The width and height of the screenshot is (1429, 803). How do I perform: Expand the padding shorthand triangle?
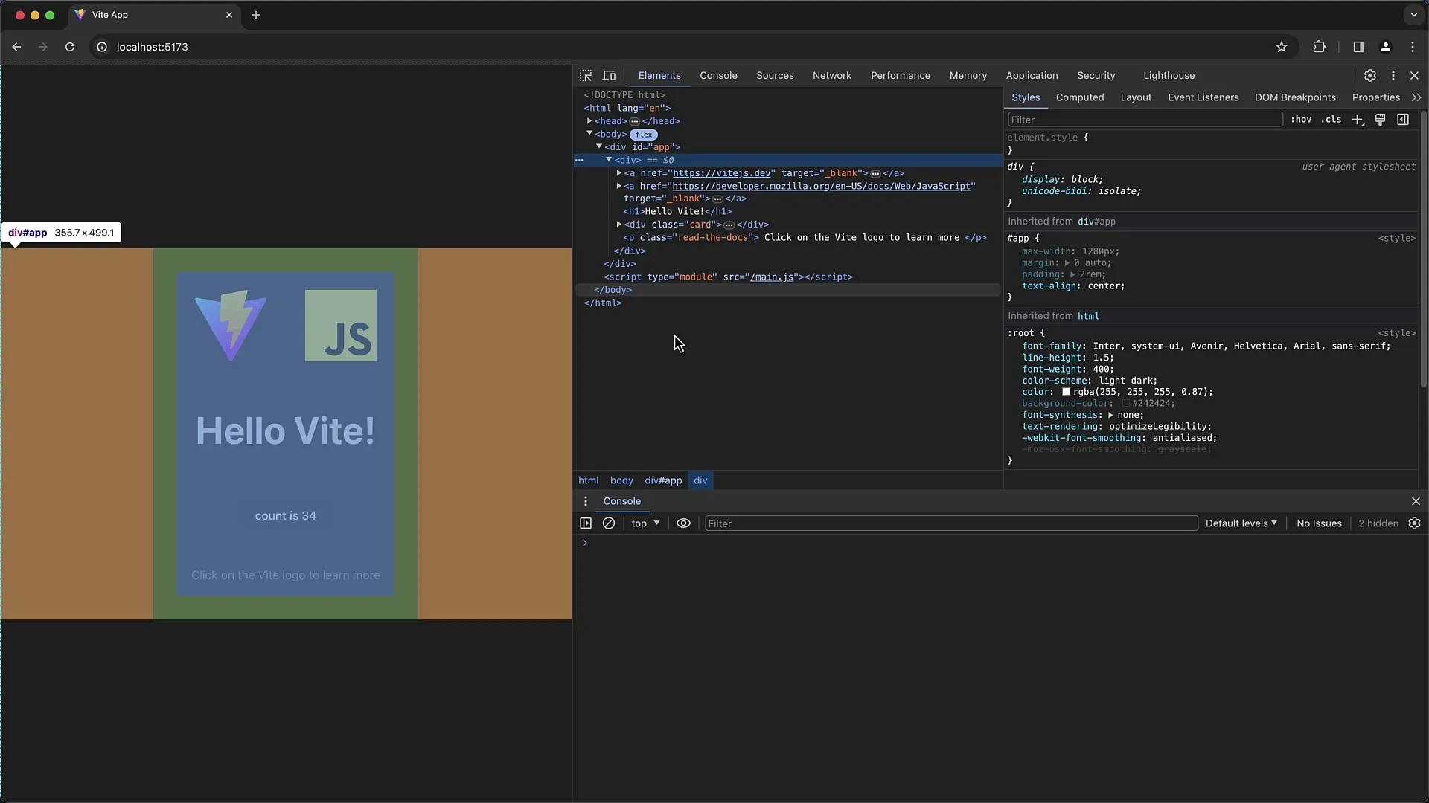point(1072,274)
